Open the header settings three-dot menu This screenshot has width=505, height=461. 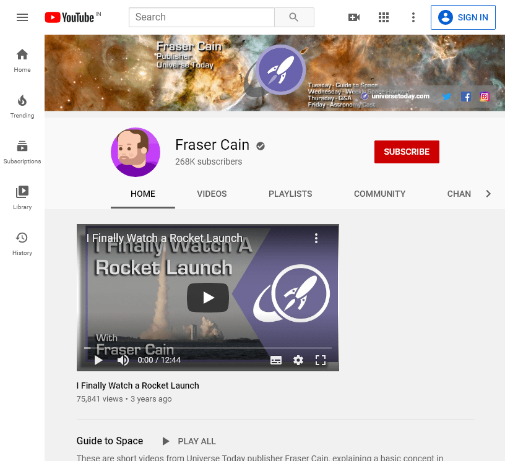[x=413, y=17]
